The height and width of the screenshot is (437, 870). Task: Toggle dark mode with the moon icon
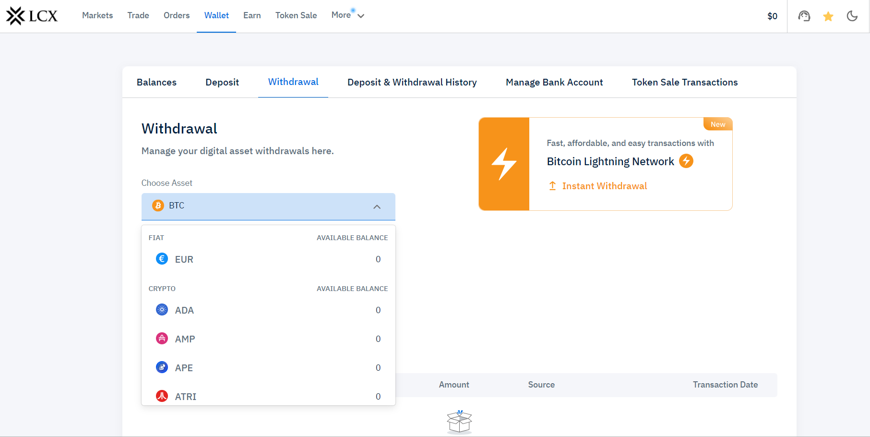coord(852,16)
